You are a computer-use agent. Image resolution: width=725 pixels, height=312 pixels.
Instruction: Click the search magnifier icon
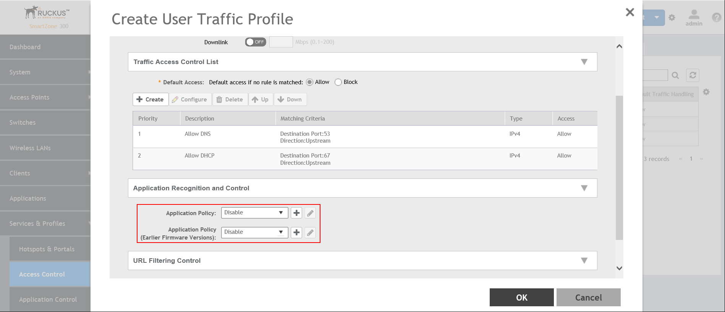pos(675,76)
